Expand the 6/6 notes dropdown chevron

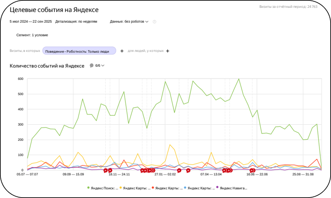(x=103, y=65)
